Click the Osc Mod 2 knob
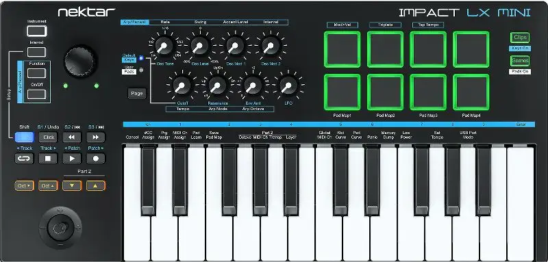The width and height of the screenshot is (548, 262). click(x=270, y=46)
